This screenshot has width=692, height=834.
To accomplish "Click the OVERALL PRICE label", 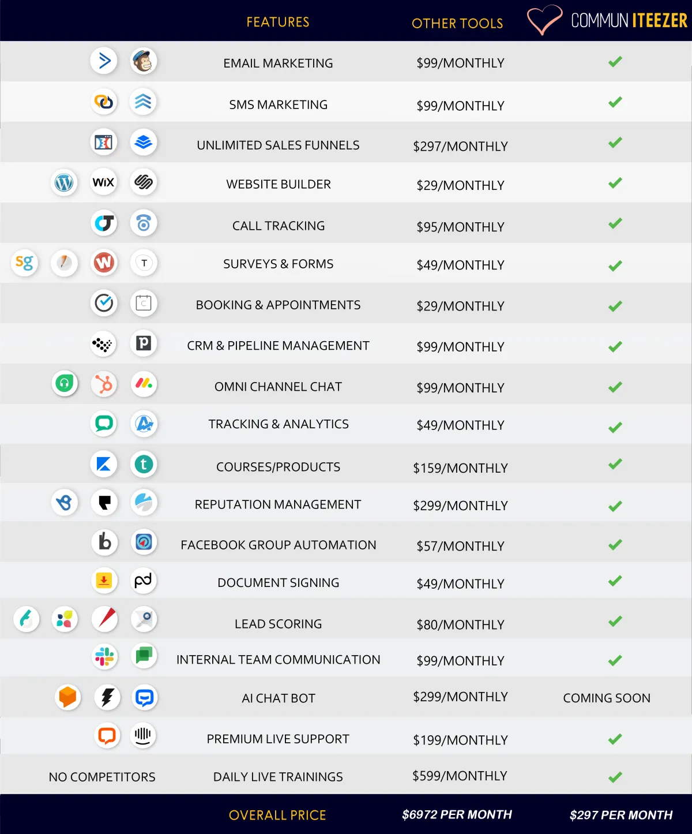I will coord(277,815).
